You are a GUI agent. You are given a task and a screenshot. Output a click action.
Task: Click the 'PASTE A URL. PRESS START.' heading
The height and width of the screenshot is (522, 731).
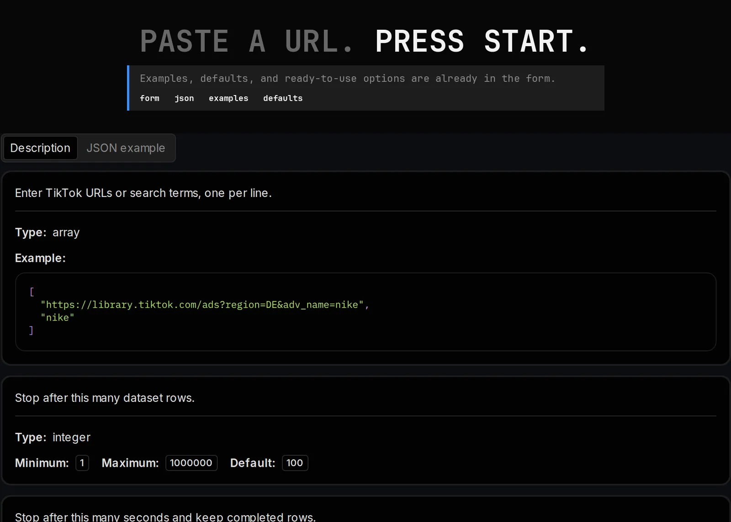365,41
